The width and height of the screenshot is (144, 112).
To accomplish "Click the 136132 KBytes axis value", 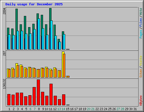I will point(4,84).
